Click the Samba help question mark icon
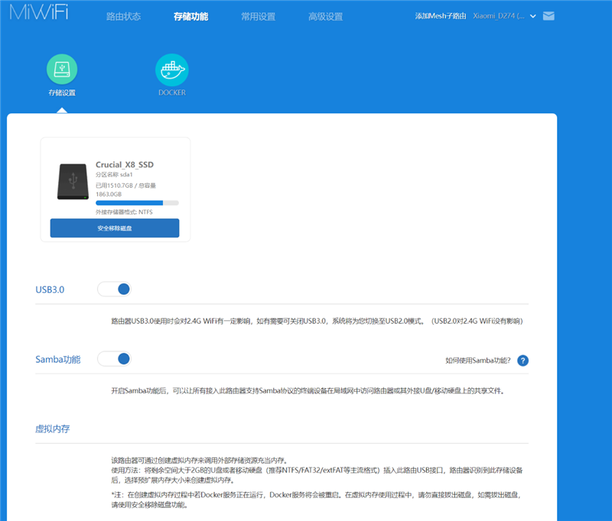Screen dimensions: 612x521 pos(522,360)
